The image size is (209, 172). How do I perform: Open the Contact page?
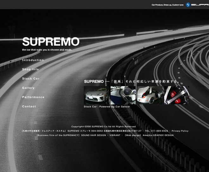coord(29,106)
